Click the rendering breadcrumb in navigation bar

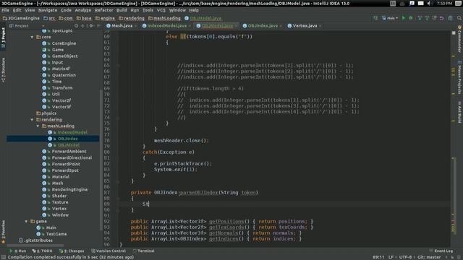pos(132,18)
